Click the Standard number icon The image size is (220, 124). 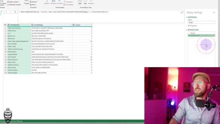point(53,2)
